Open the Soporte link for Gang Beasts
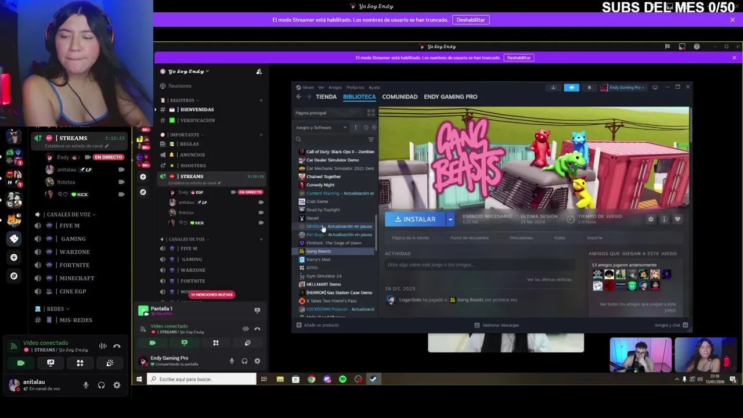 click(594, 238)
